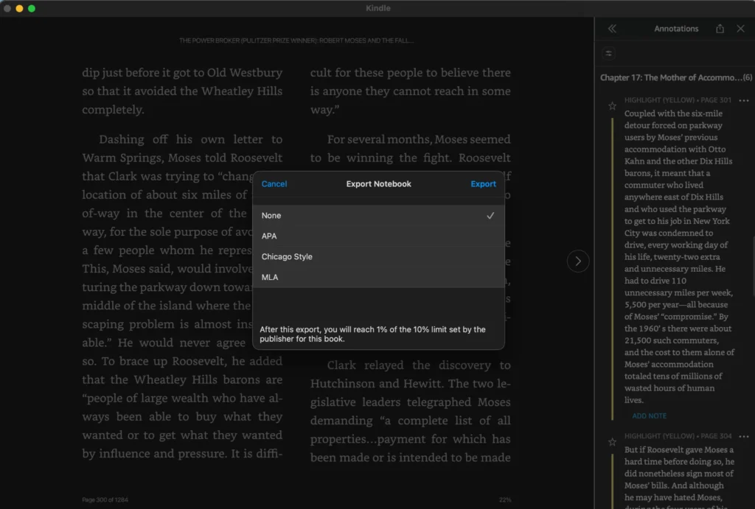The image size is (755, 509).
Task: Collapse the Annotations panel with double chevron
Action: point(612,29)
